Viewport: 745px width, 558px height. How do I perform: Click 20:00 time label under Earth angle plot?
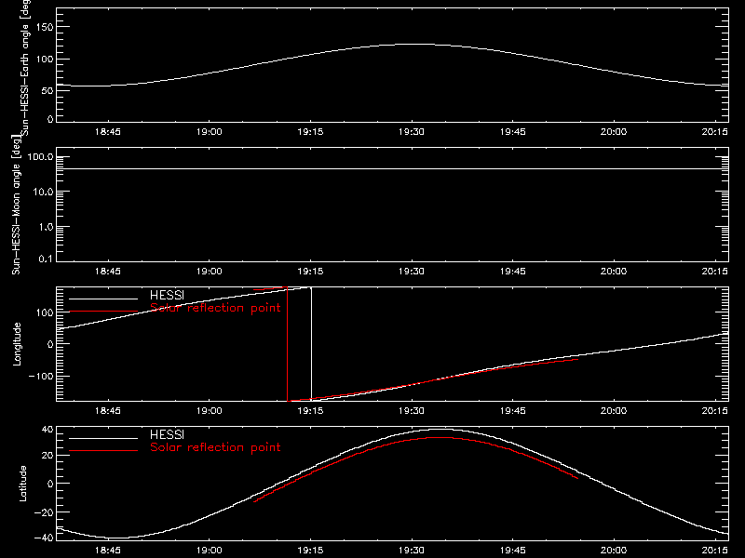coord(614,132)
